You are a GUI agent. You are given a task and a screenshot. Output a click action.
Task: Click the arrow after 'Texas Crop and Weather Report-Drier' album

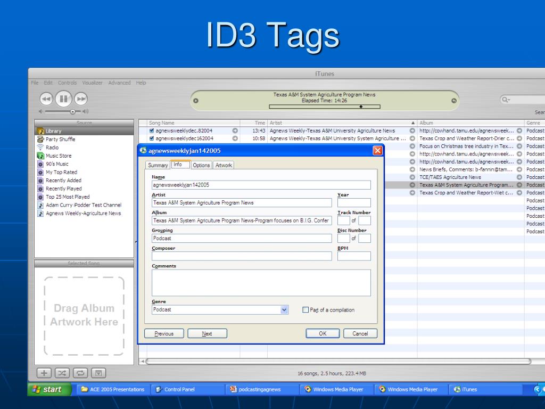pos(519,138)
